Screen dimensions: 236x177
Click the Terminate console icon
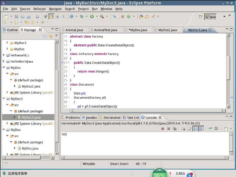point(162,129)
